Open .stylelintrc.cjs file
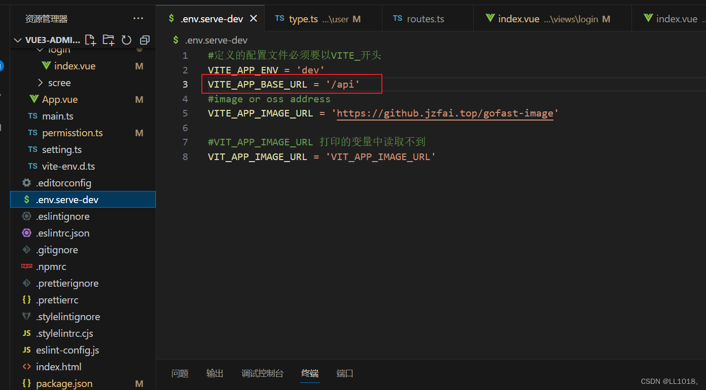This screenshot has height=390, width=706. point(64,333)
